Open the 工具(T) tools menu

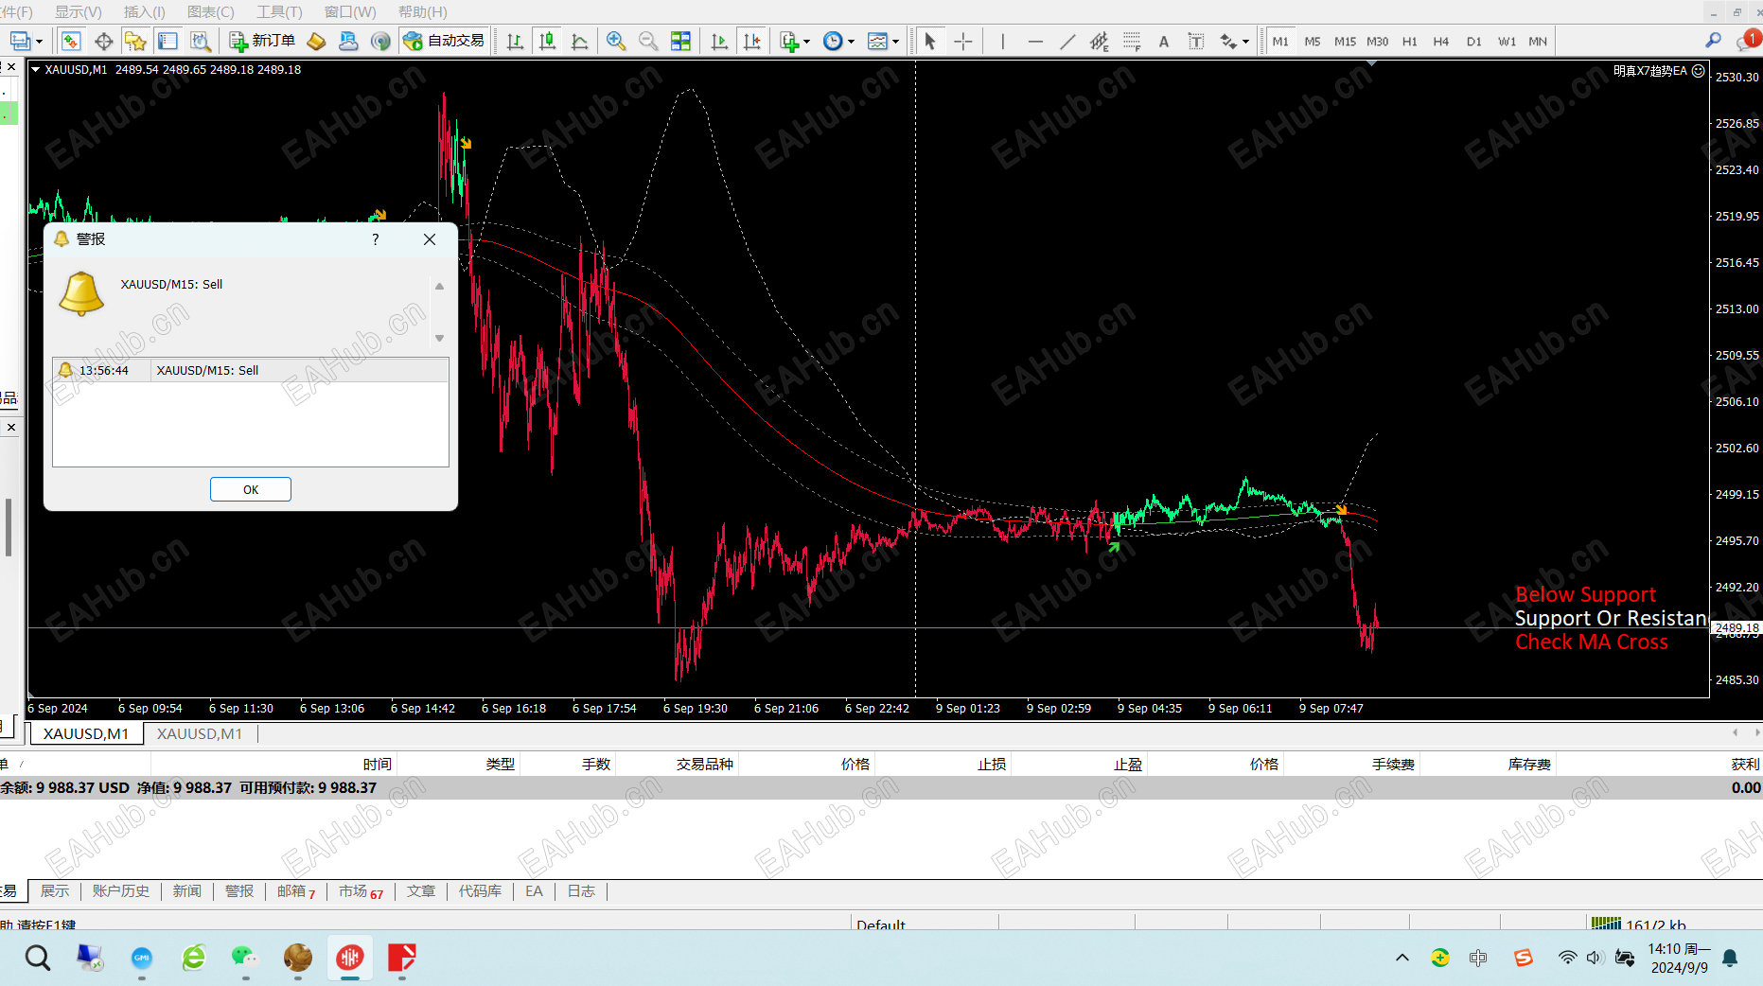click(279, 12)
